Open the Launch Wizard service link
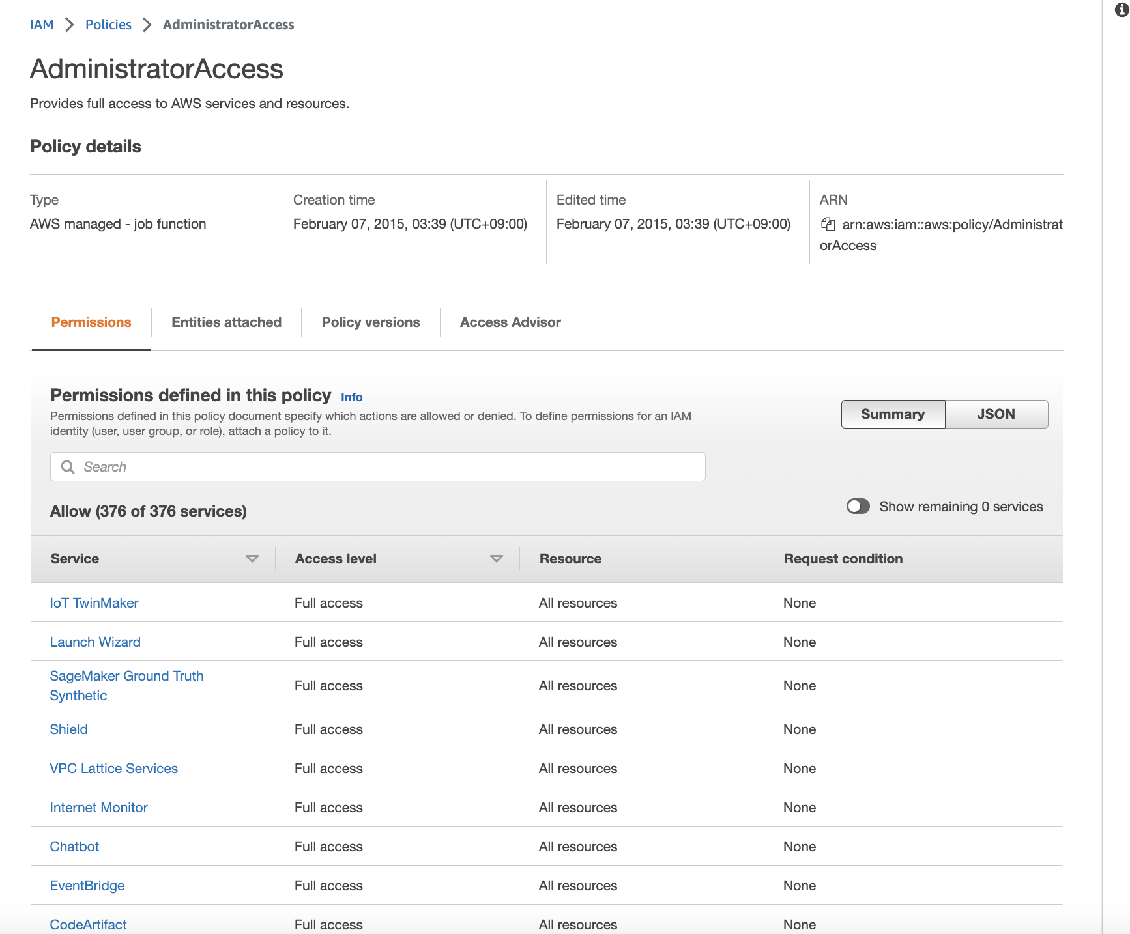1130x934 pixels. point(95,642)
